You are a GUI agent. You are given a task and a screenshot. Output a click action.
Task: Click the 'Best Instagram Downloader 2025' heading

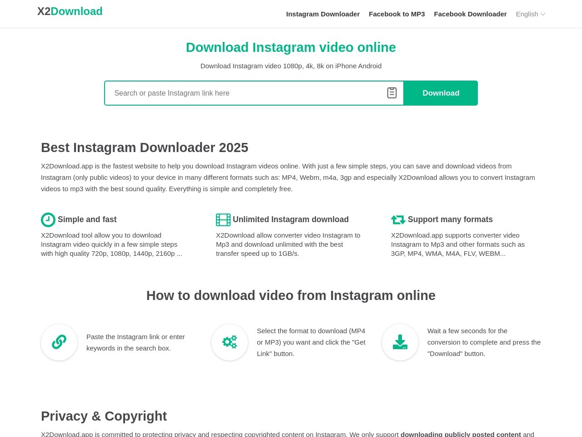[145, 147]
